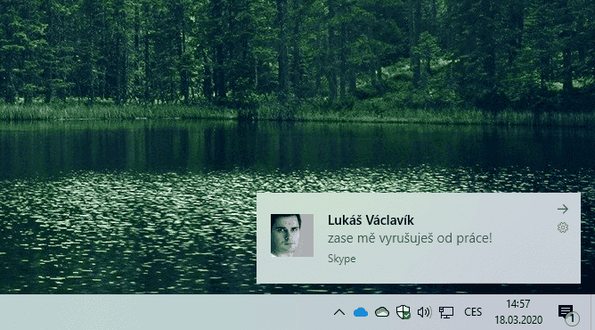Open the blue OneDrive cloud tray icon
Viewport: 595px width, 330px height.
coord(361,312)
